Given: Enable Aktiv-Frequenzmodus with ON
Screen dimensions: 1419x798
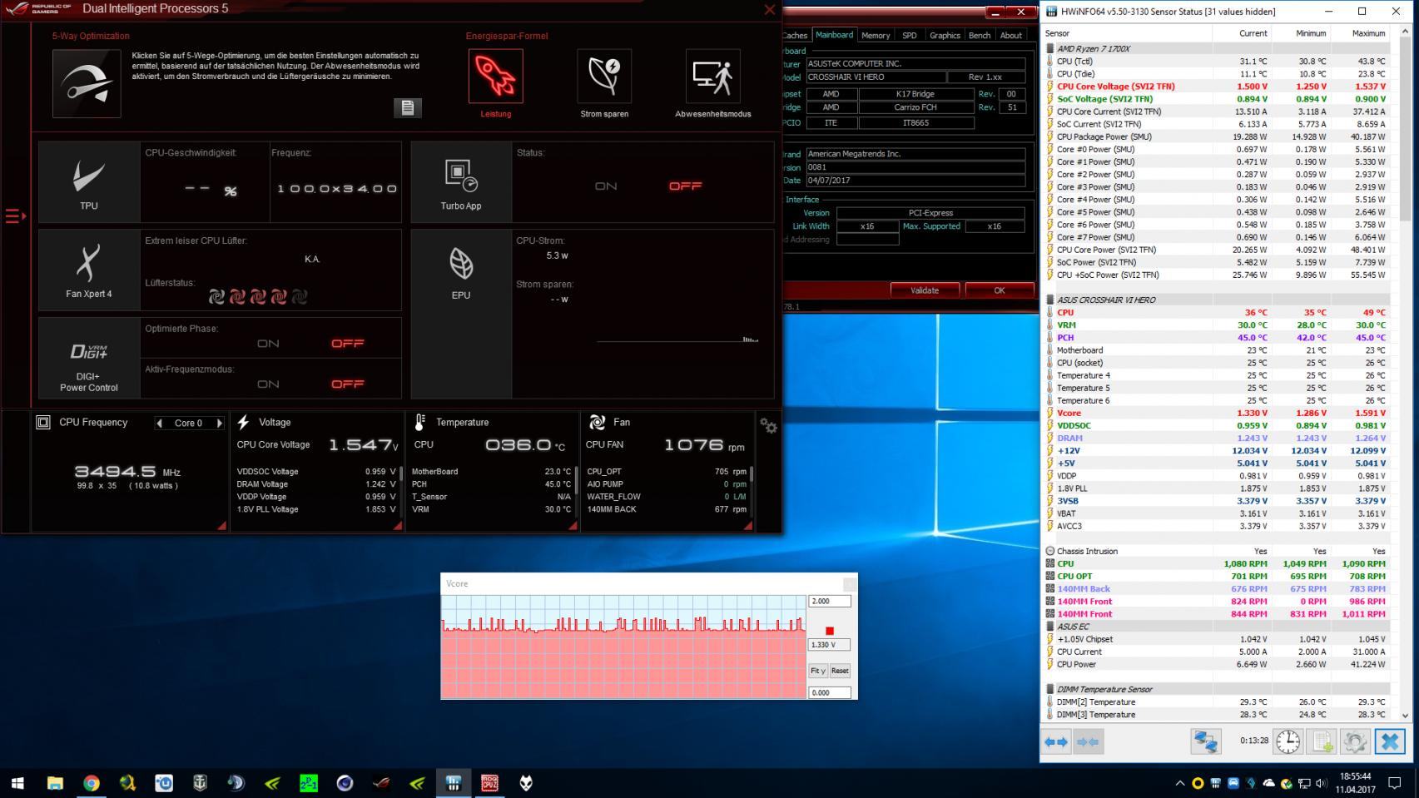Looking at the screenshot, I should (x=268, y=384).
